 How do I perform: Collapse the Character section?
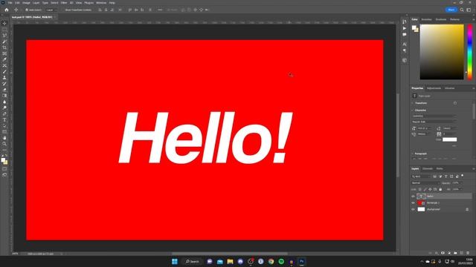coord(413,111)
